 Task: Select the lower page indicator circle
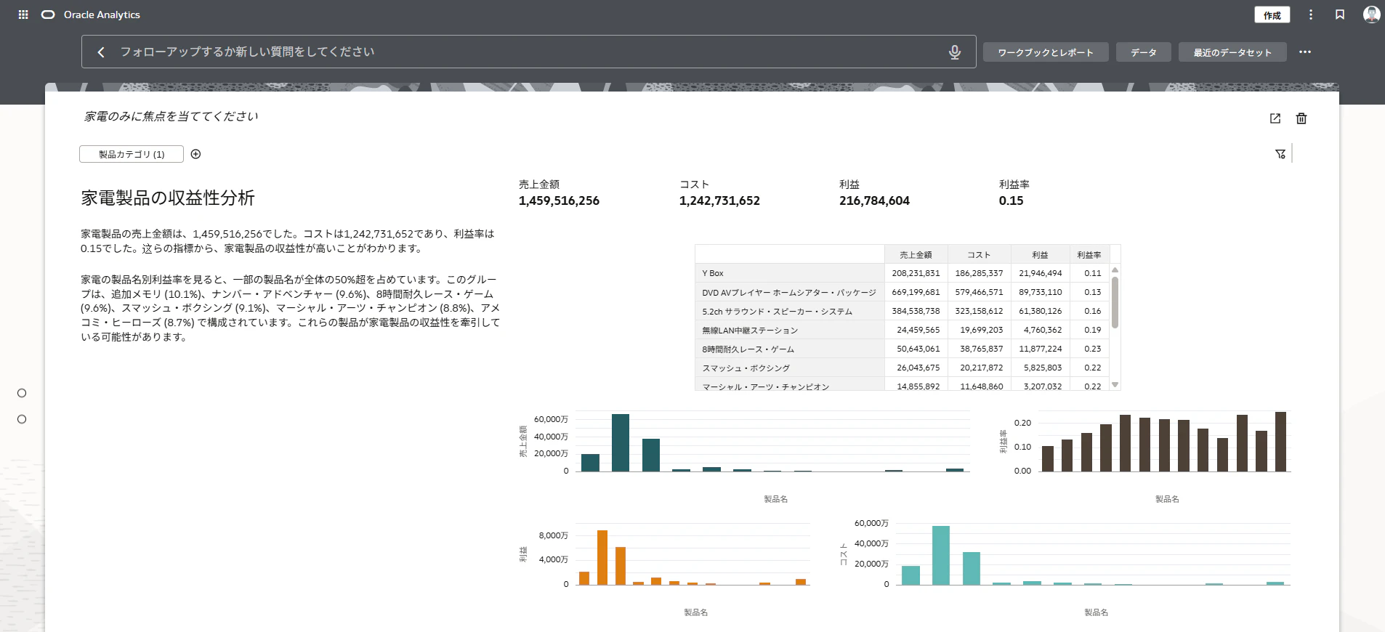[x=22, y=419]
